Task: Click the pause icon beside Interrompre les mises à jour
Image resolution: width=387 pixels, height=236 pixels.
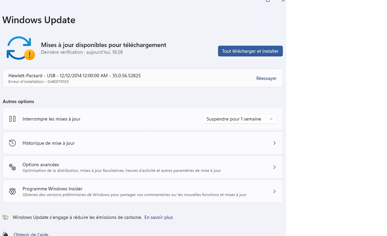Action: click(12, 119)
